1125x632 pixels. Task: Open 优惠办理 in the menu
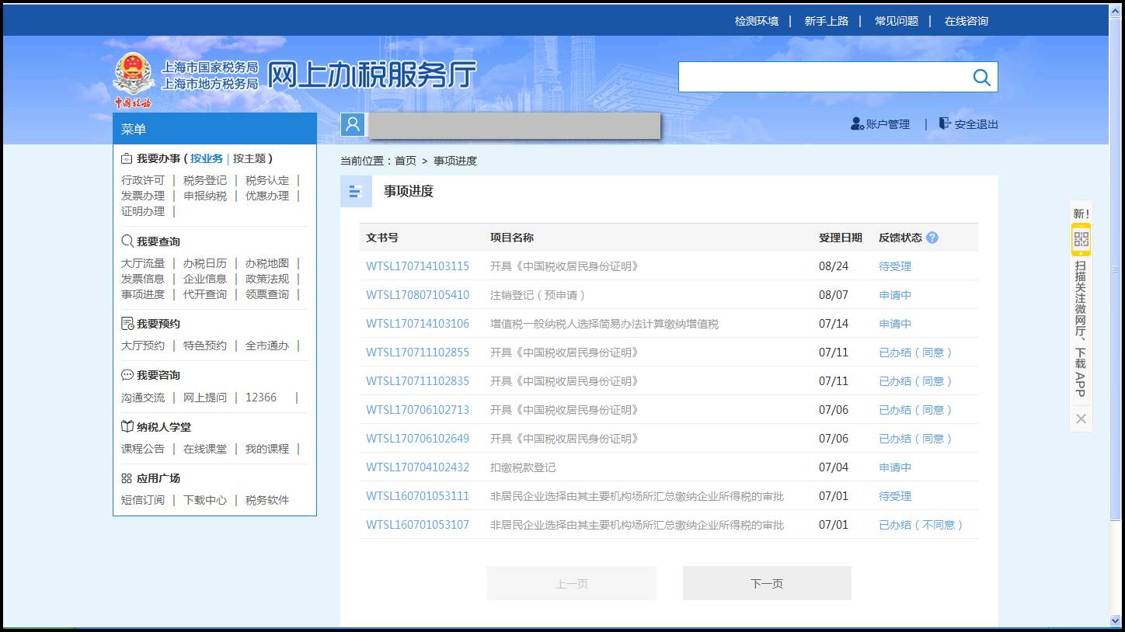(x=267, y=196)
